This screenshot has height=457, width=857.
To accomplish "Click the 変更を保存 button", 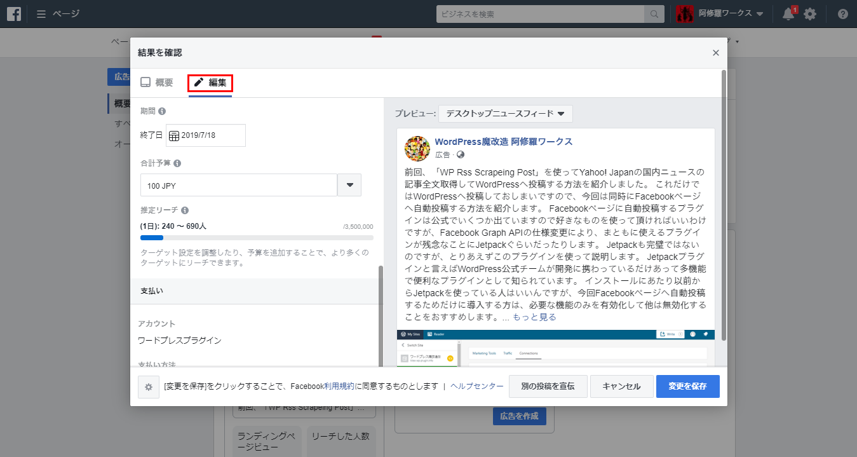I will click(x=687, y=386).
